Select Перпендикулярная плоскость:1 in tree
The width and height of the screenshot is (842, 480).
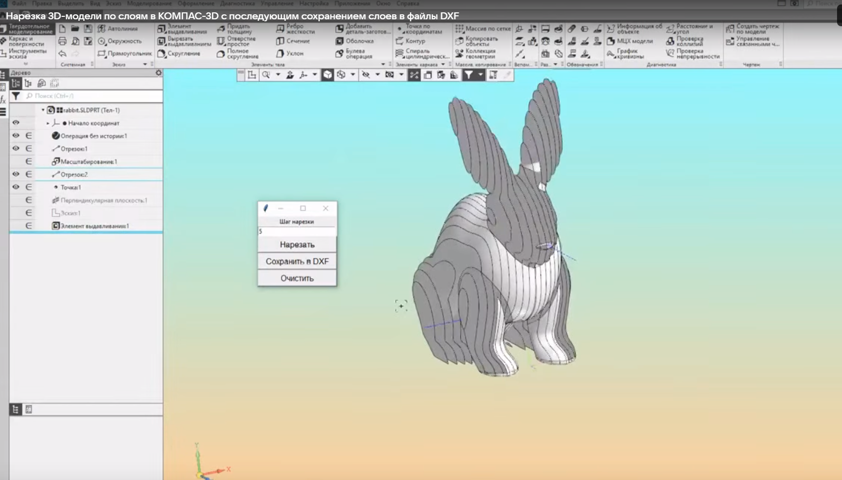coord(99,200)
